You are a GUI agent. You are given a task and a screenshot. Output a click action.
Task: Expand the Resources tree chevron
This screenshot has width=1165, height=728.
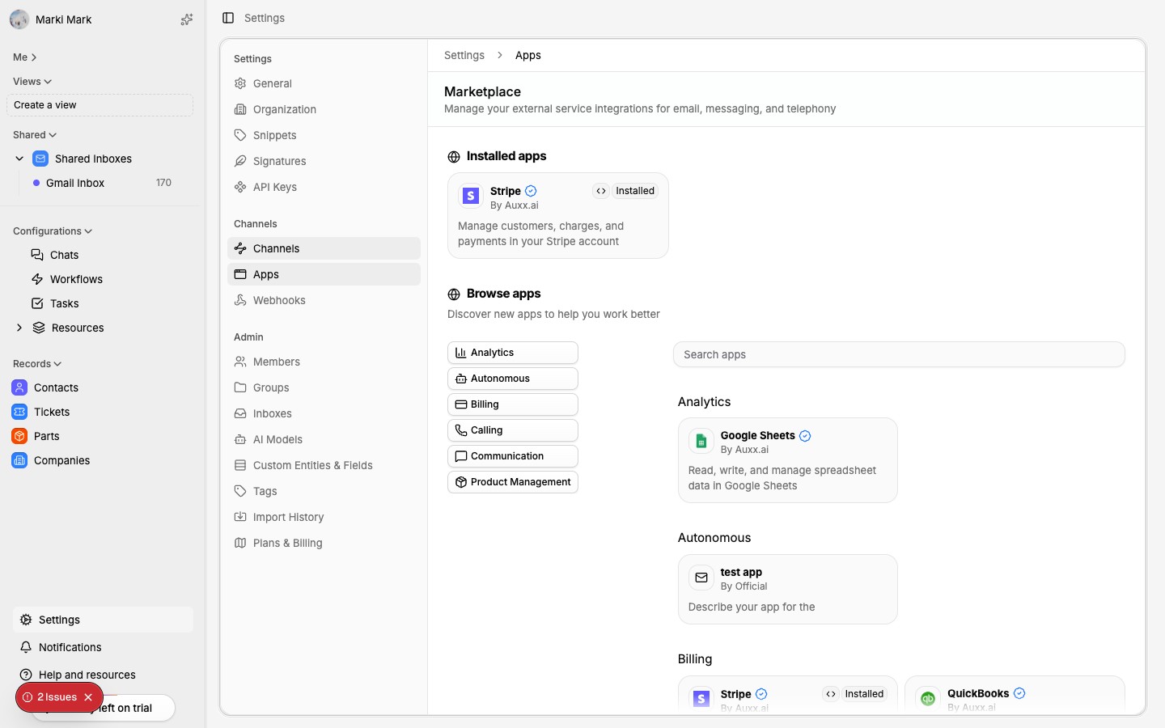tap(19, 328)
